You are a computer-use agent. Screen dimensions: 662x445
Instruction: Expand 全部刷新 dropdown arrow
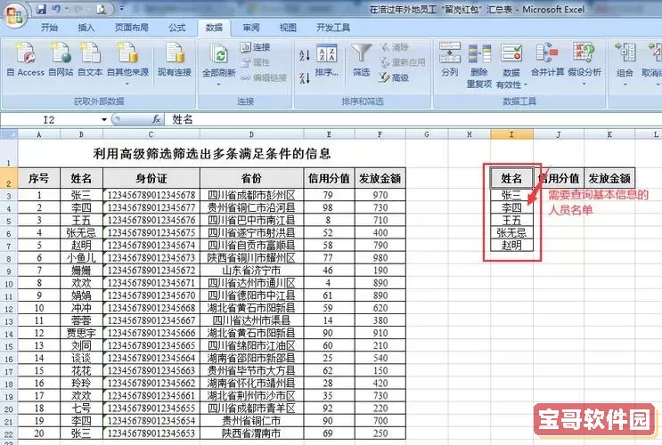[218, 84]
